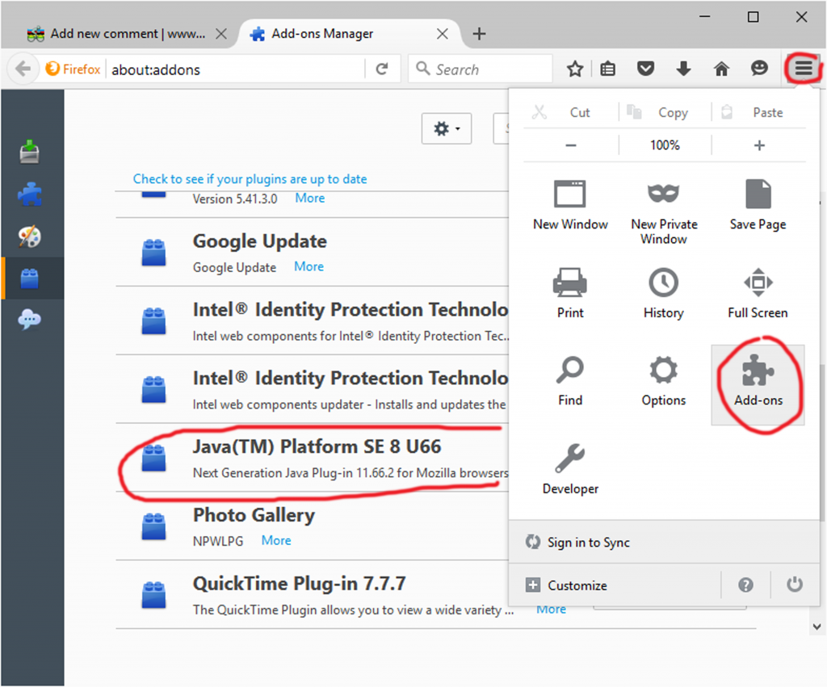Expand the add-ons gear tools dropdown
Viewport: 827px width, 687px height.
pyautogui.click(x=446, y=128)
